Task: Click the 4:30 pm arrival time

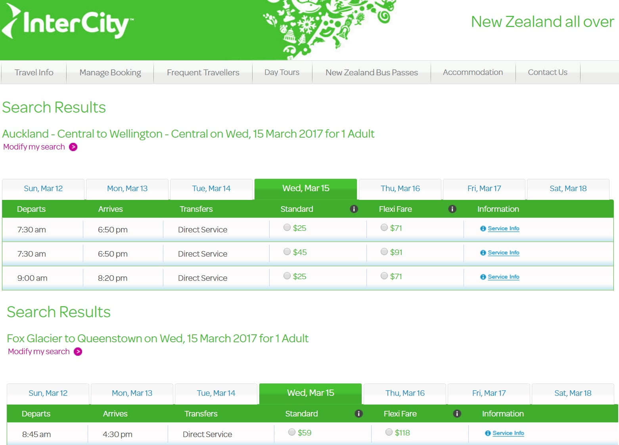Action: [117, 434]
